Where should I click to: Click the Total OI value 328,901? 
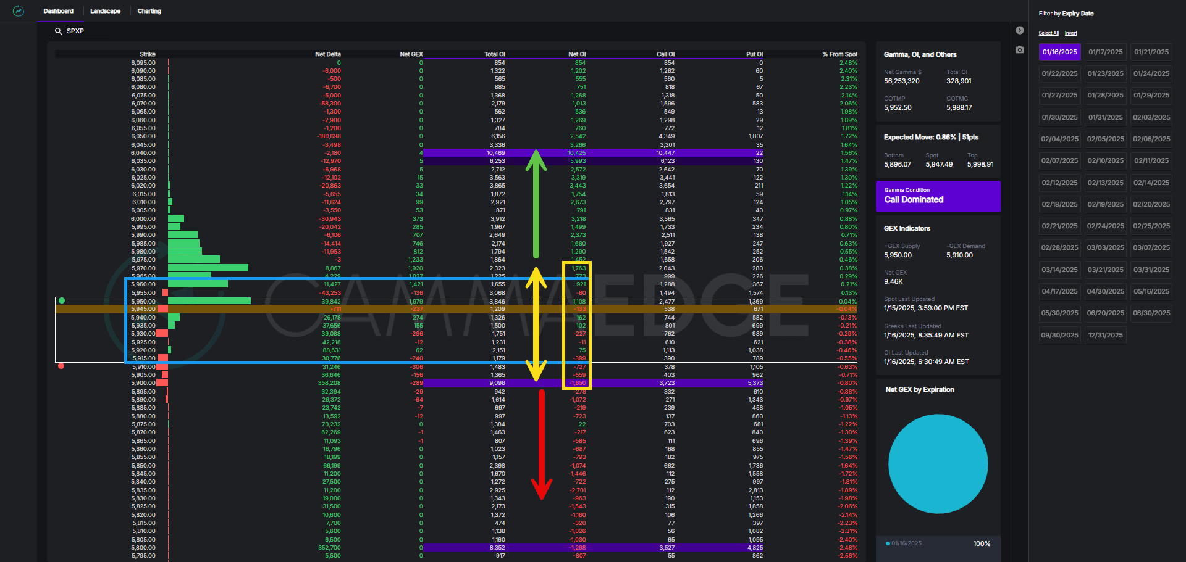coord(959,81)
